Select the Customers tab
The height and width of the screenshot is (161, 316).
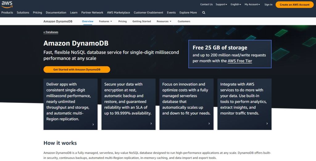click(x=184, y=21)
